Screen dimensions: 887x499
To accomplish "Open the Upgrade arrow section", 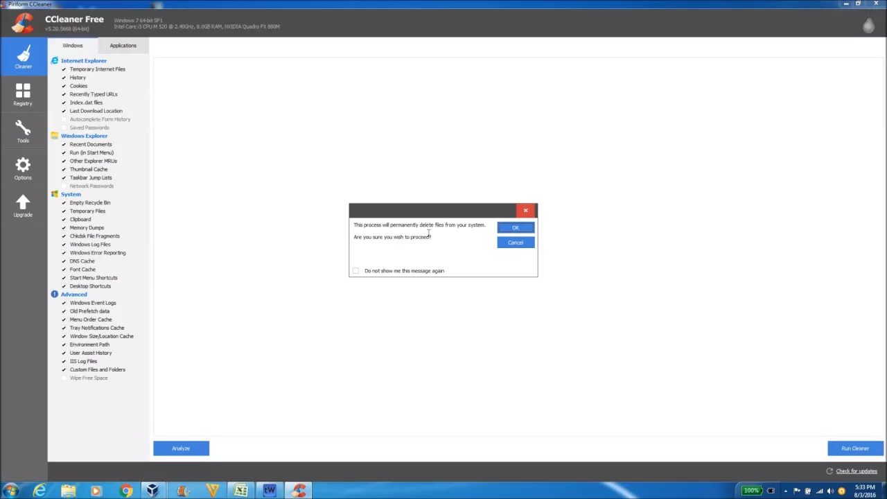I will [x=23, y=206].
